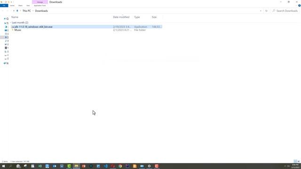
Task: Switch to the Share ribbon tab
Action: pyautogui.click(x=20, y=6)
